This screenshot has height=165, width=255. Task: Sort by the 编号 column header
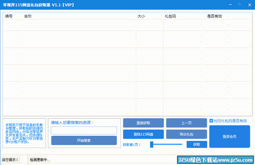pos(9,16)
